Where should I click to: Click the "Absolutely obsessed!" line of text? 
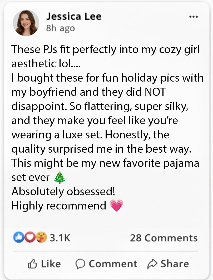tap(63, 191)
